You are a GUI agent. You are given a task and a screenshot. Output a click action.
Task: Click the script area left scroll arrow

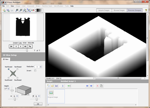coord(48,105)
